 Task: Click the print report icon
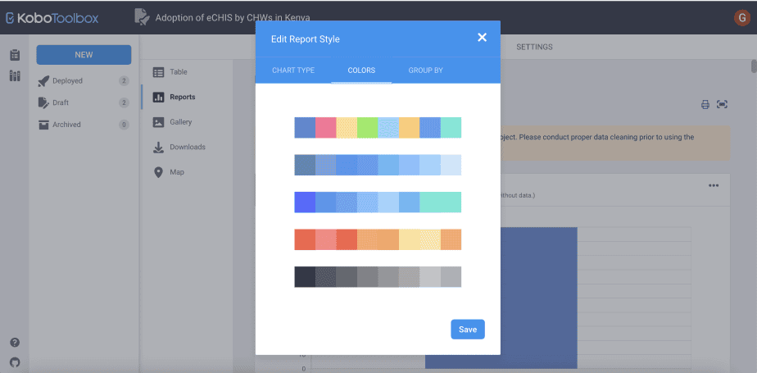coord(705,104)
